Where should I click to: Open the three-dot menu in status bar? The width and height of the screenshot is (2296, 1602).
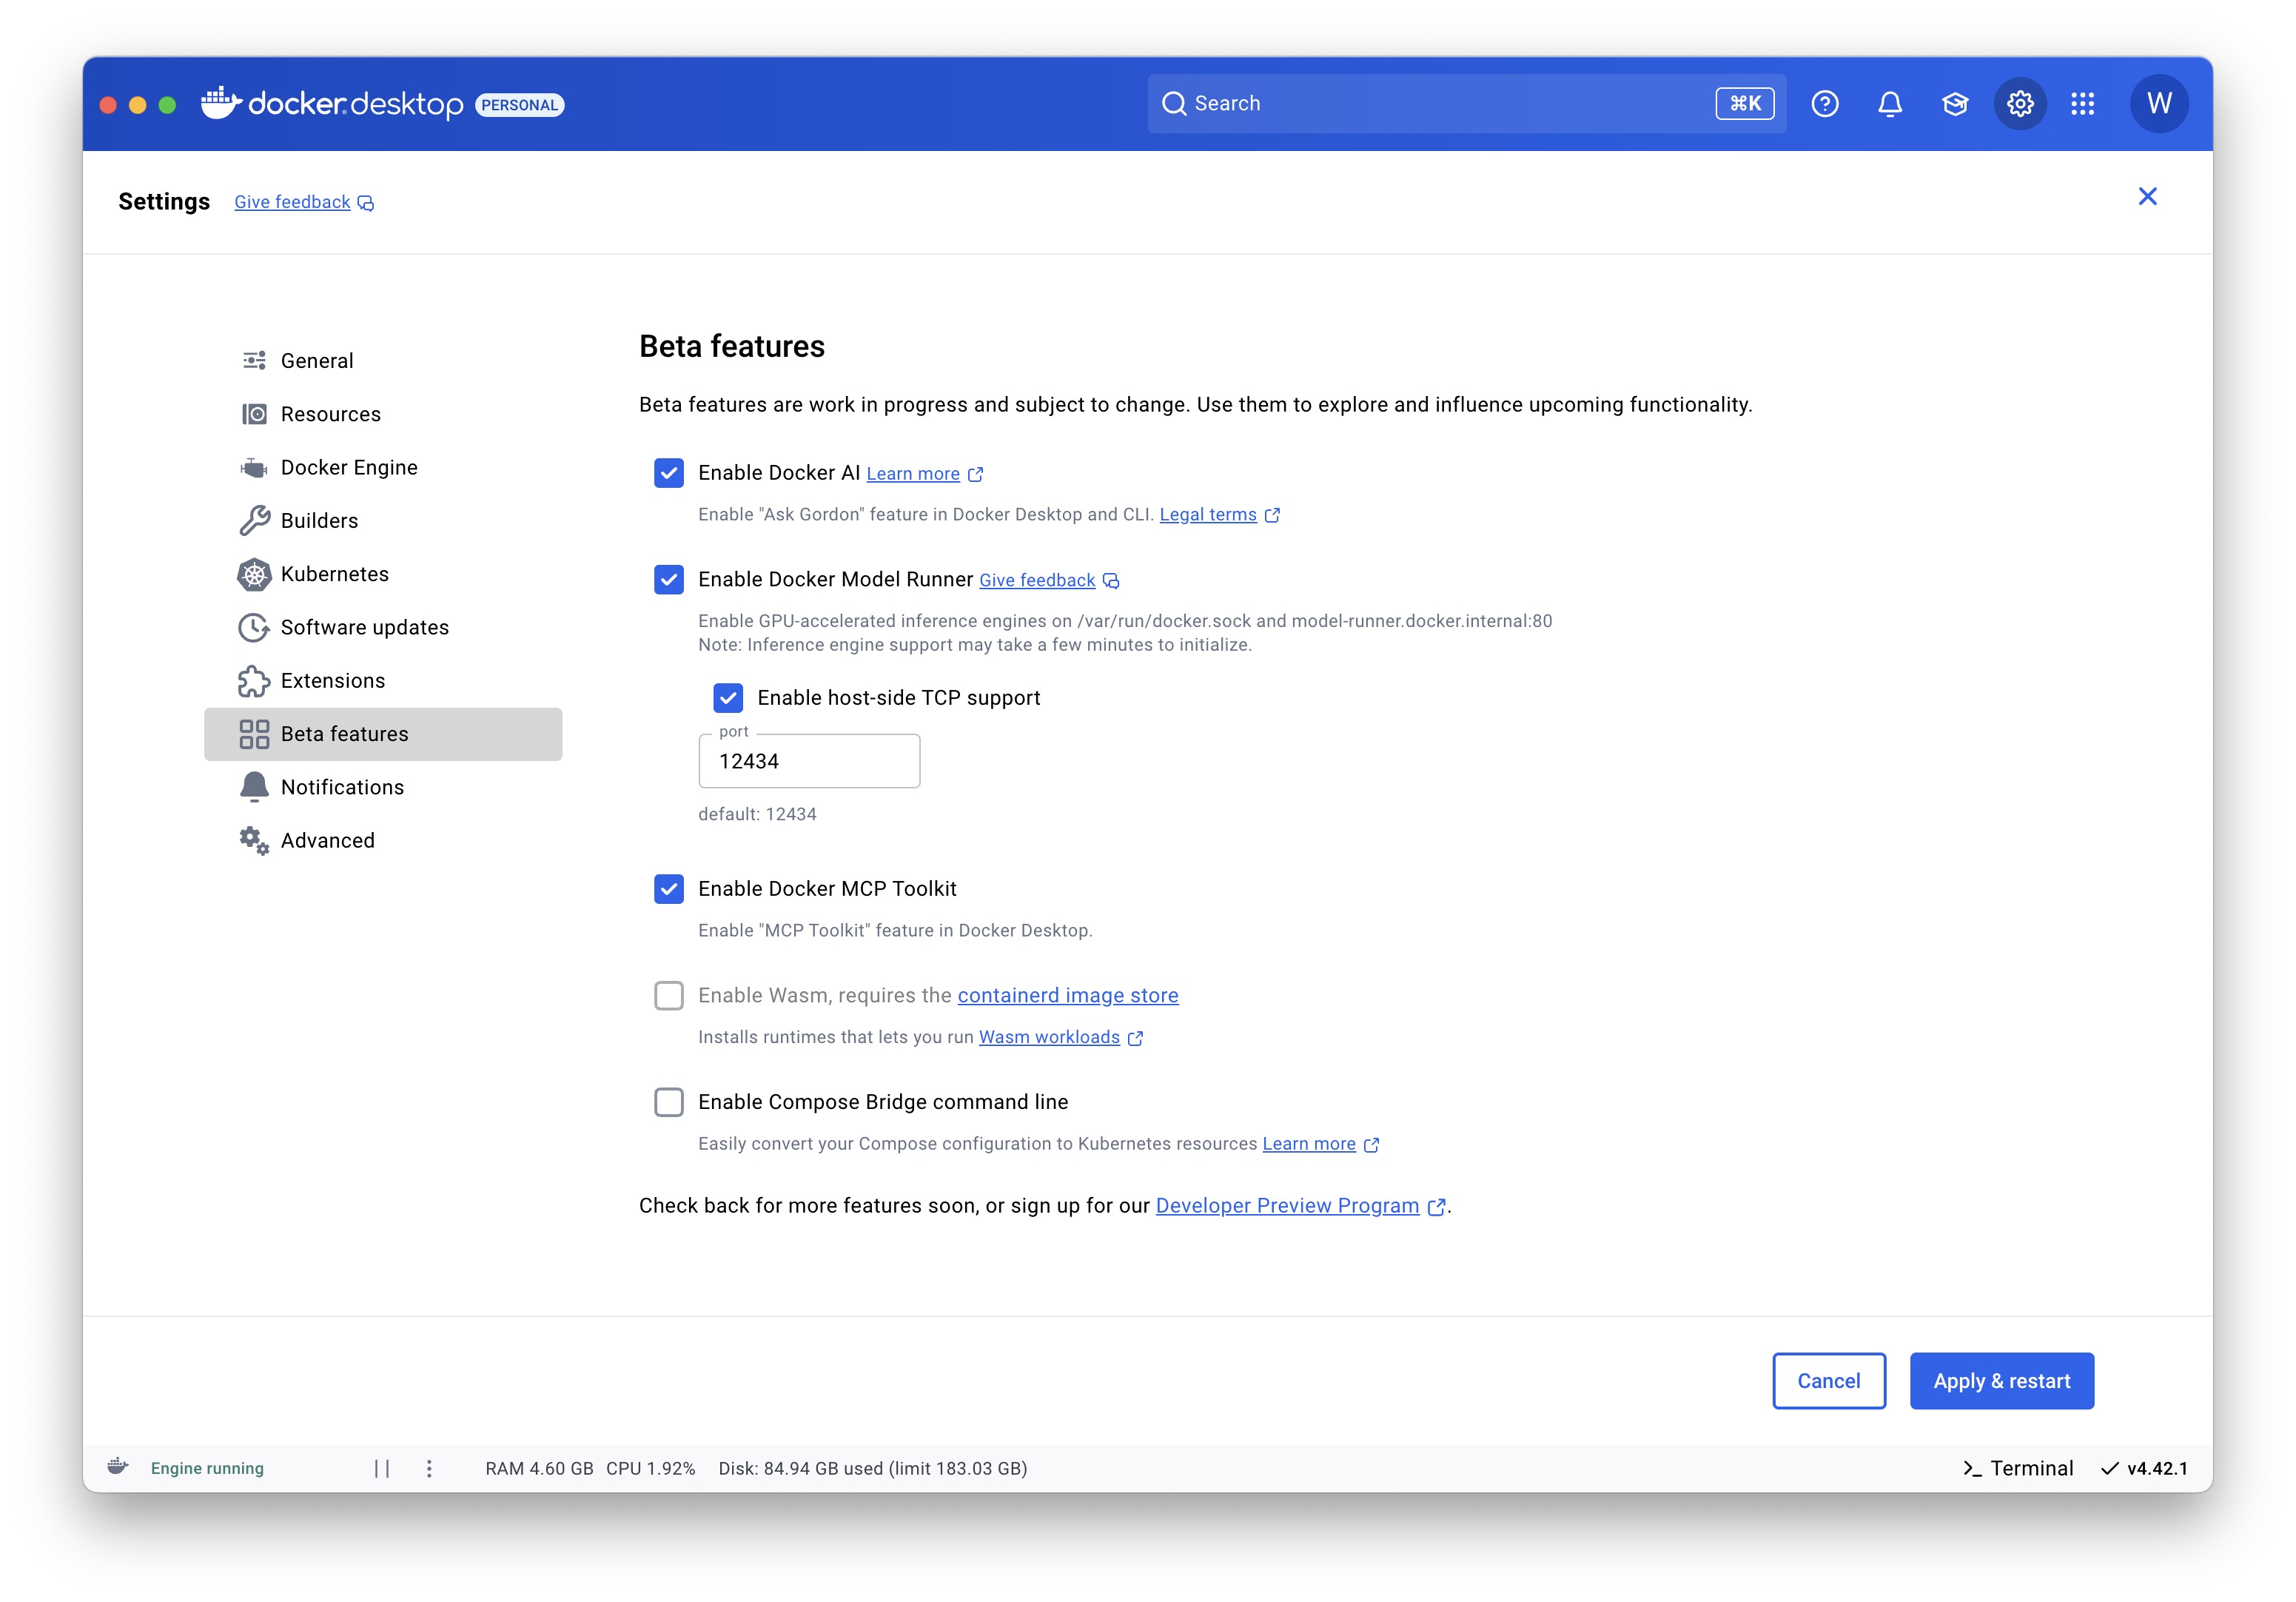pos(429,1468)
